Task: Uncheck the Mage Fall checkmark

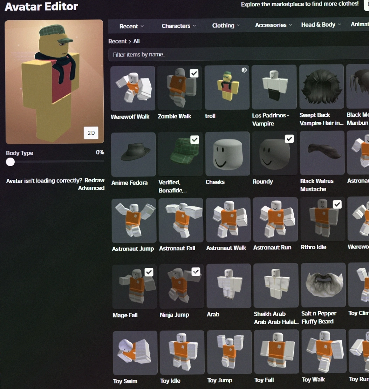Action: click(149, 272)
